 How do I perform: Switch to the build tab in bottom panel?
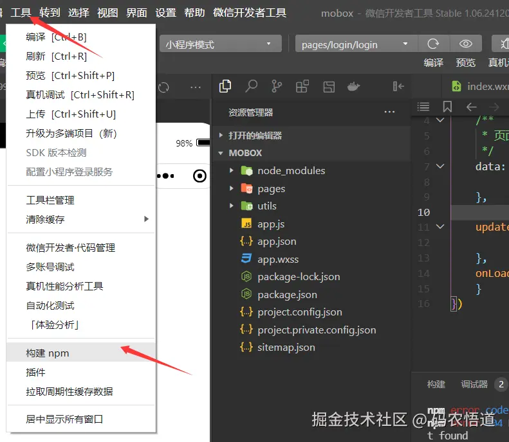point(436,384)
